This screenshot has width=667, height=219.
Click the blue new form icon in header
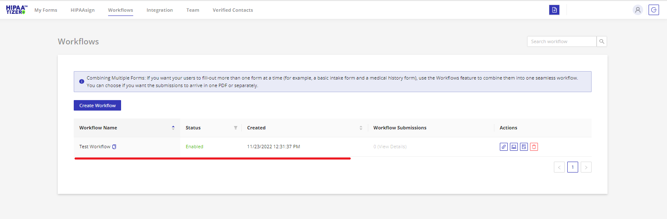tap(554, 10)
